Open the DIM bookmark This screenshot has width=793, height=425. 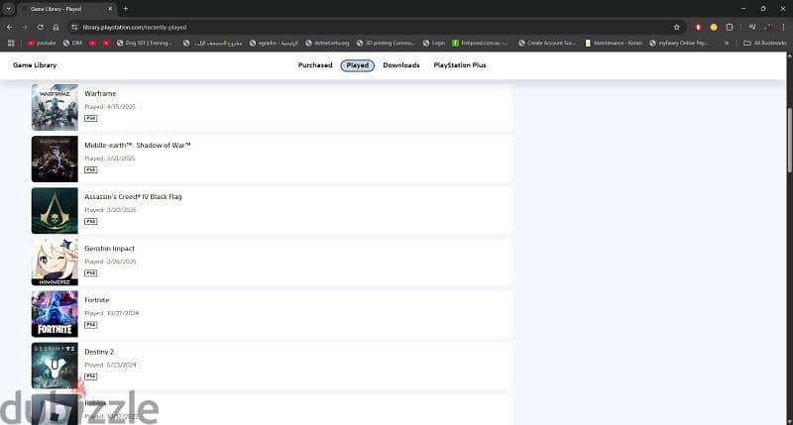pyautogui.click(x=72, y=44)
